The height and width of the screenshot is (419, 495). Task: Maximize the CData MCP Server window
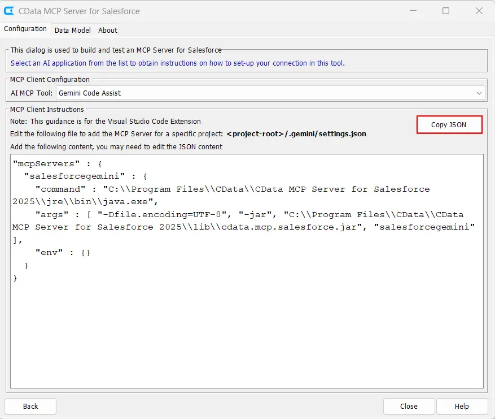click(446, 11)
